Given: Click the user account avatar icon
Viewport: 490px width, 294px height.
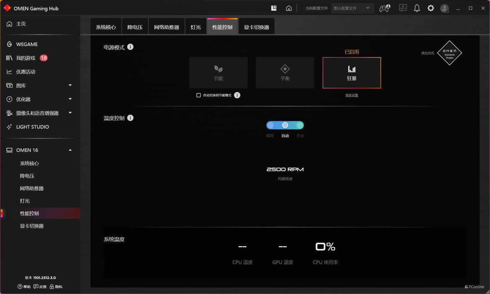Looking at the screenshot, I should coord(444,8).
